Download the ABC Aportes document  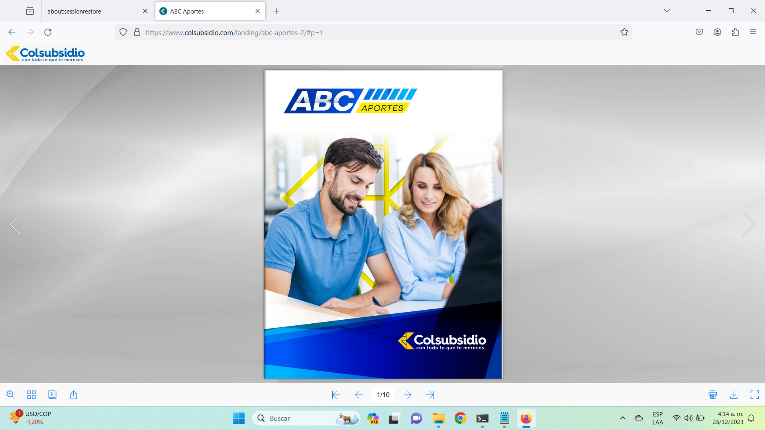734,395
